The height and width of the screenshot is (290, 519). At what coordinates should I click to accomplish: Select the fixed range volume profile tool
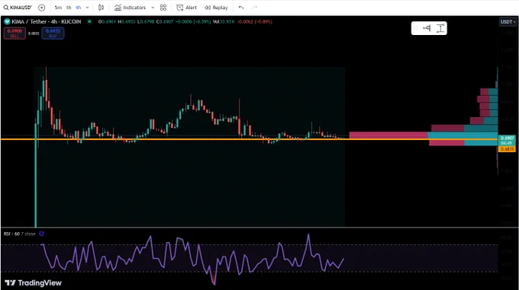427,28
